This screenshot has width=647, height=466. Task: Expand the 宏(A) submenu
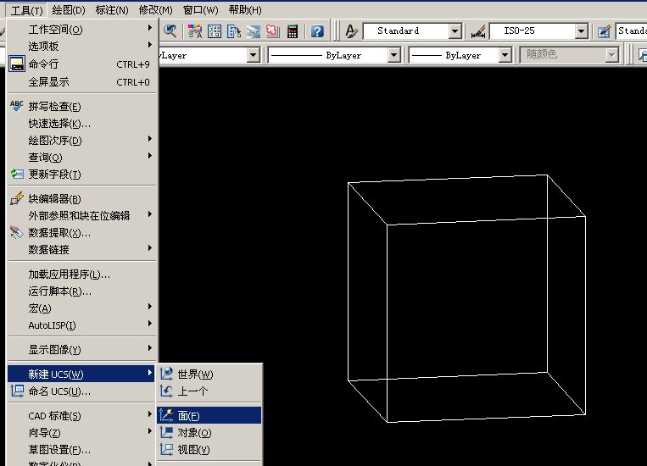[x=82, y=308]
